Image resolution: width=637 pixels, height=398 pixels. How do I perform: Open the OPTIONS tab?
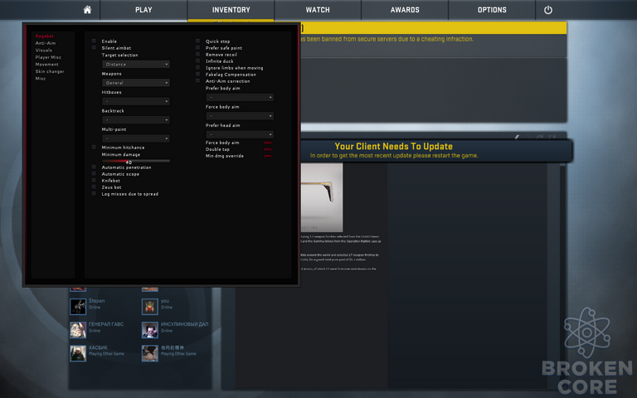coord(492,10)
